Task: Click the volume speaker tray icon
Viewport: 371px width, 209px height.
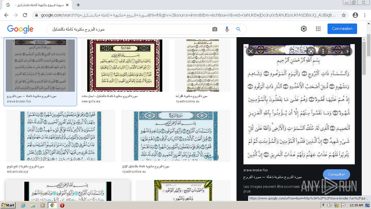Action: click(330, 205)
